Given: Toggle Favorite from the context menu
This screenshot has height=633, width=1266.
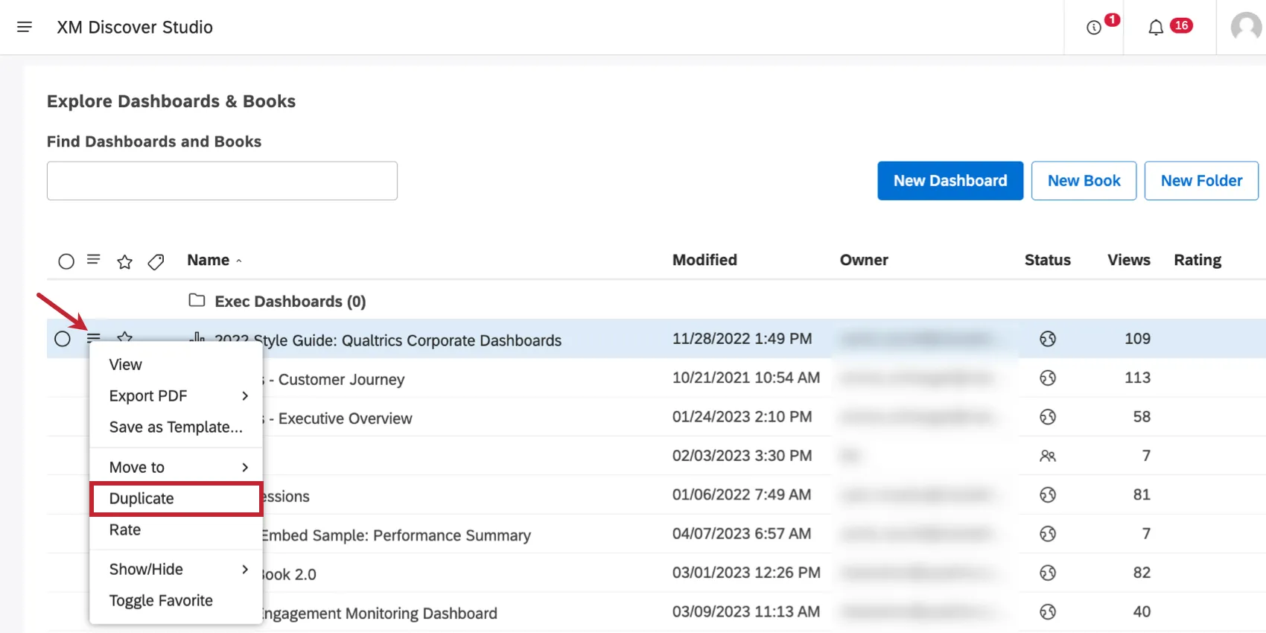Looking at the screenshot, I should [161, 600].
